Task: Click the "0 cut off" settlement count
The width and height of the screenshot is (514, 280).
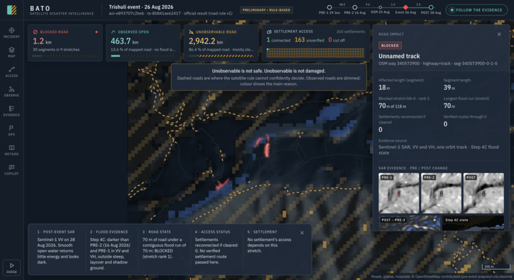Action: pos(337,40)
